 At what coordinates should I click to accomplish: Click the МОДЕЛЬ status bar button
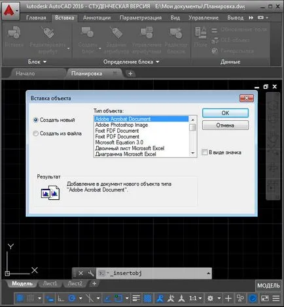pos(268,285)
